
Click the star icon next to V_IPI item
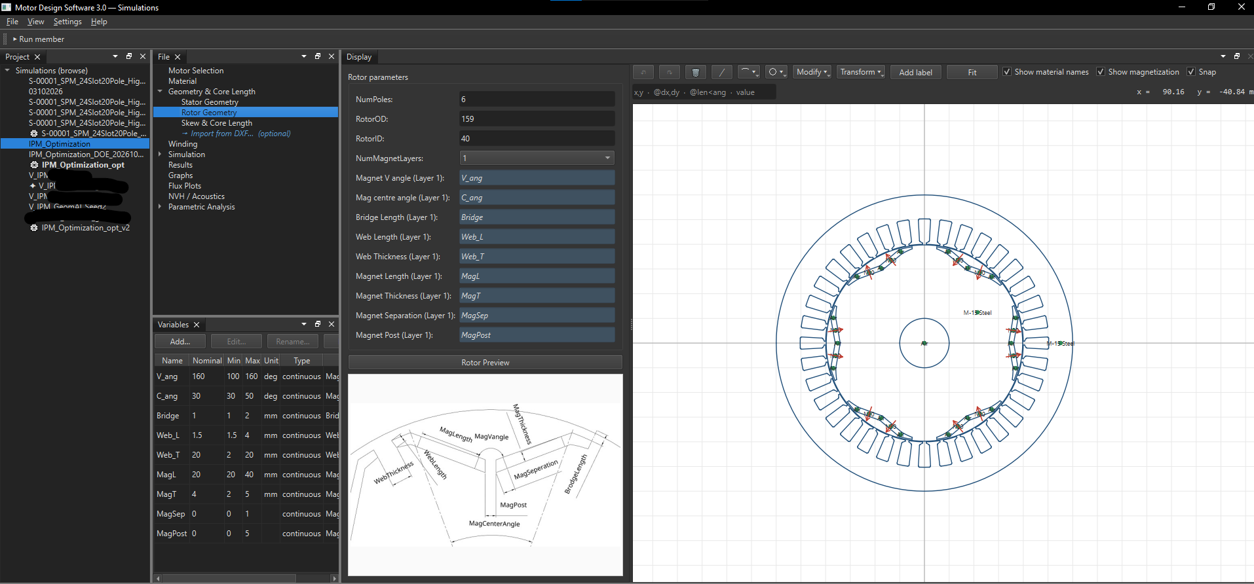tap(33, 186)
